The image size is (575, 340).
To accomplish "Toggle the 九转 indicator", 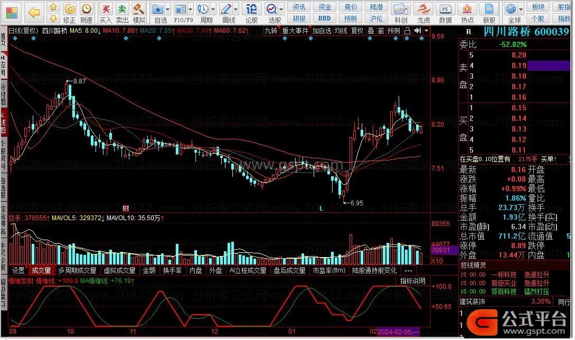I will pos(271,31).
